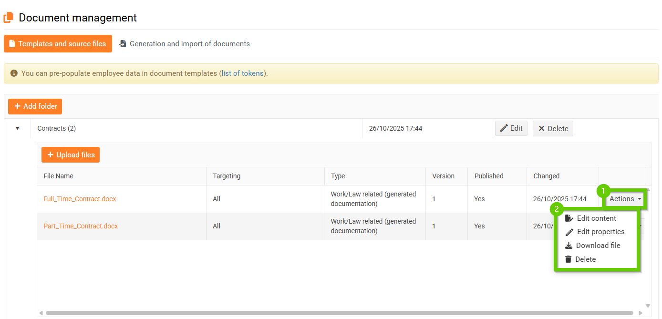Collapse the Contracts folder arrow
This screenshot has width=662, height=319.
18,128
